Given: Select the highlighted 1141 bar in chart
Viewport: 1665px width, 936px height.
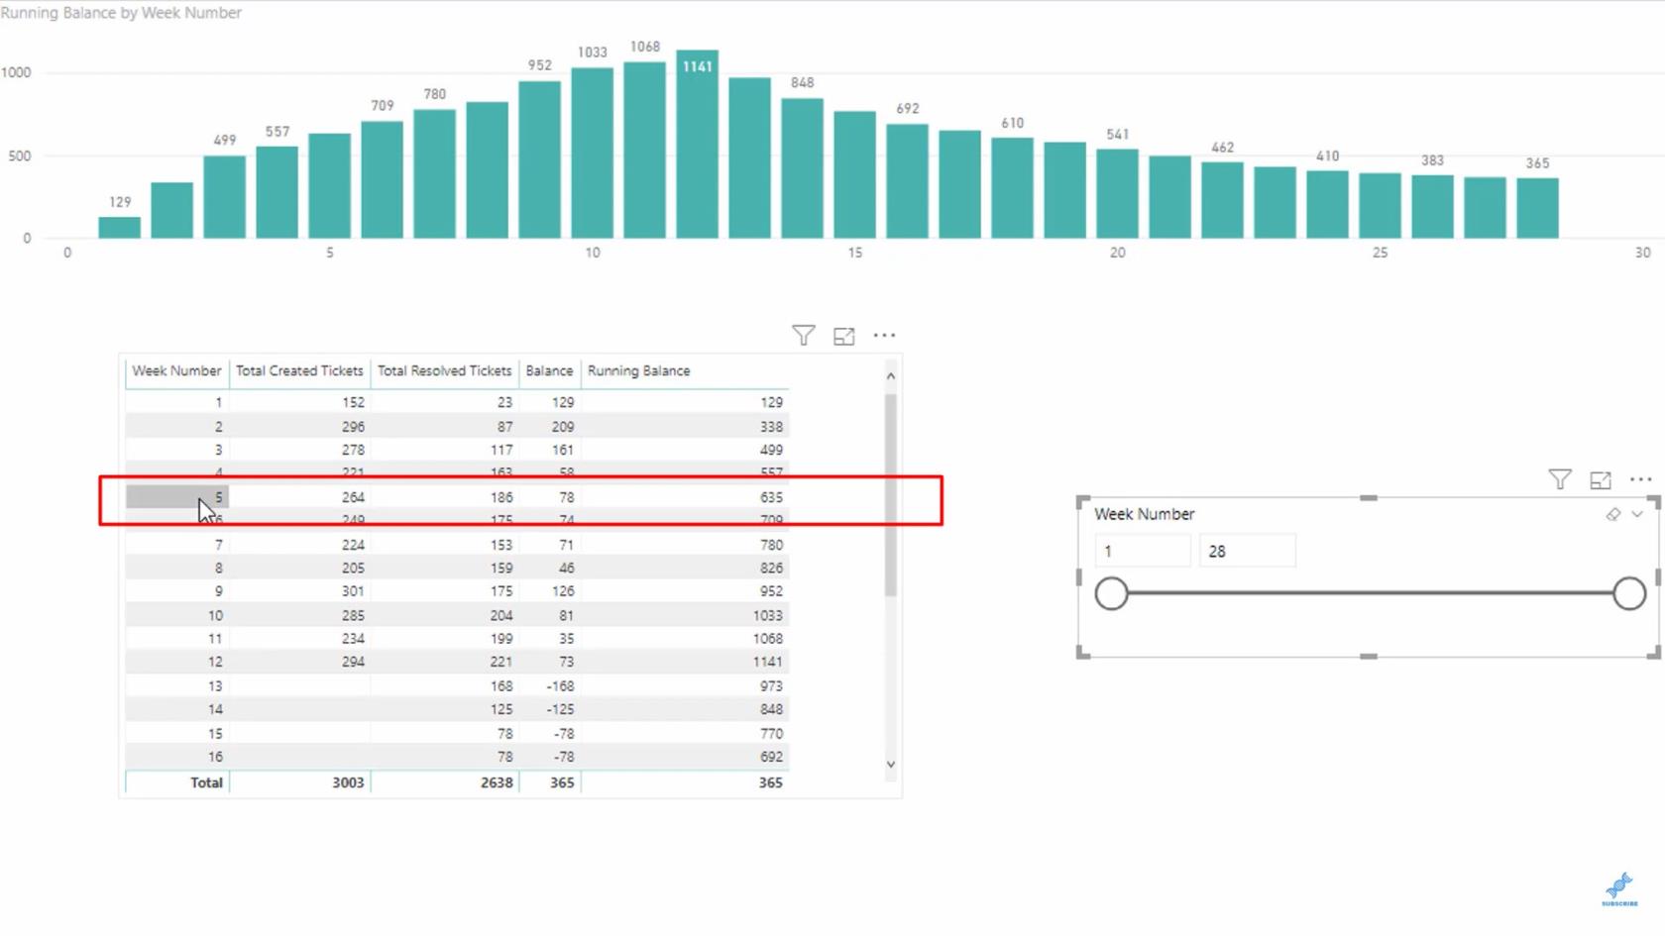Looking at the screenshot, I should [698, 144].
